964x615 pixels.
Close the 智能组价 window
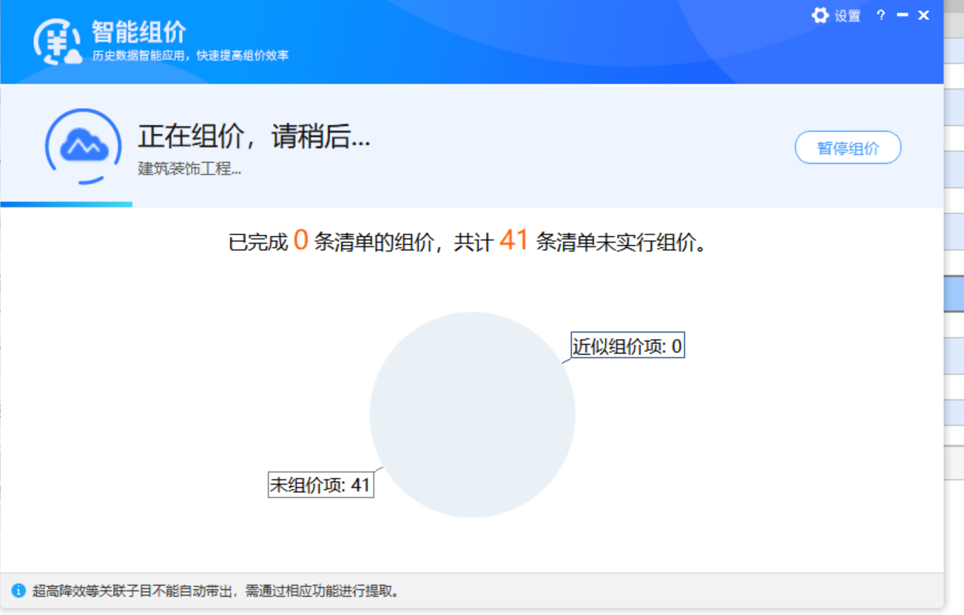923,15
